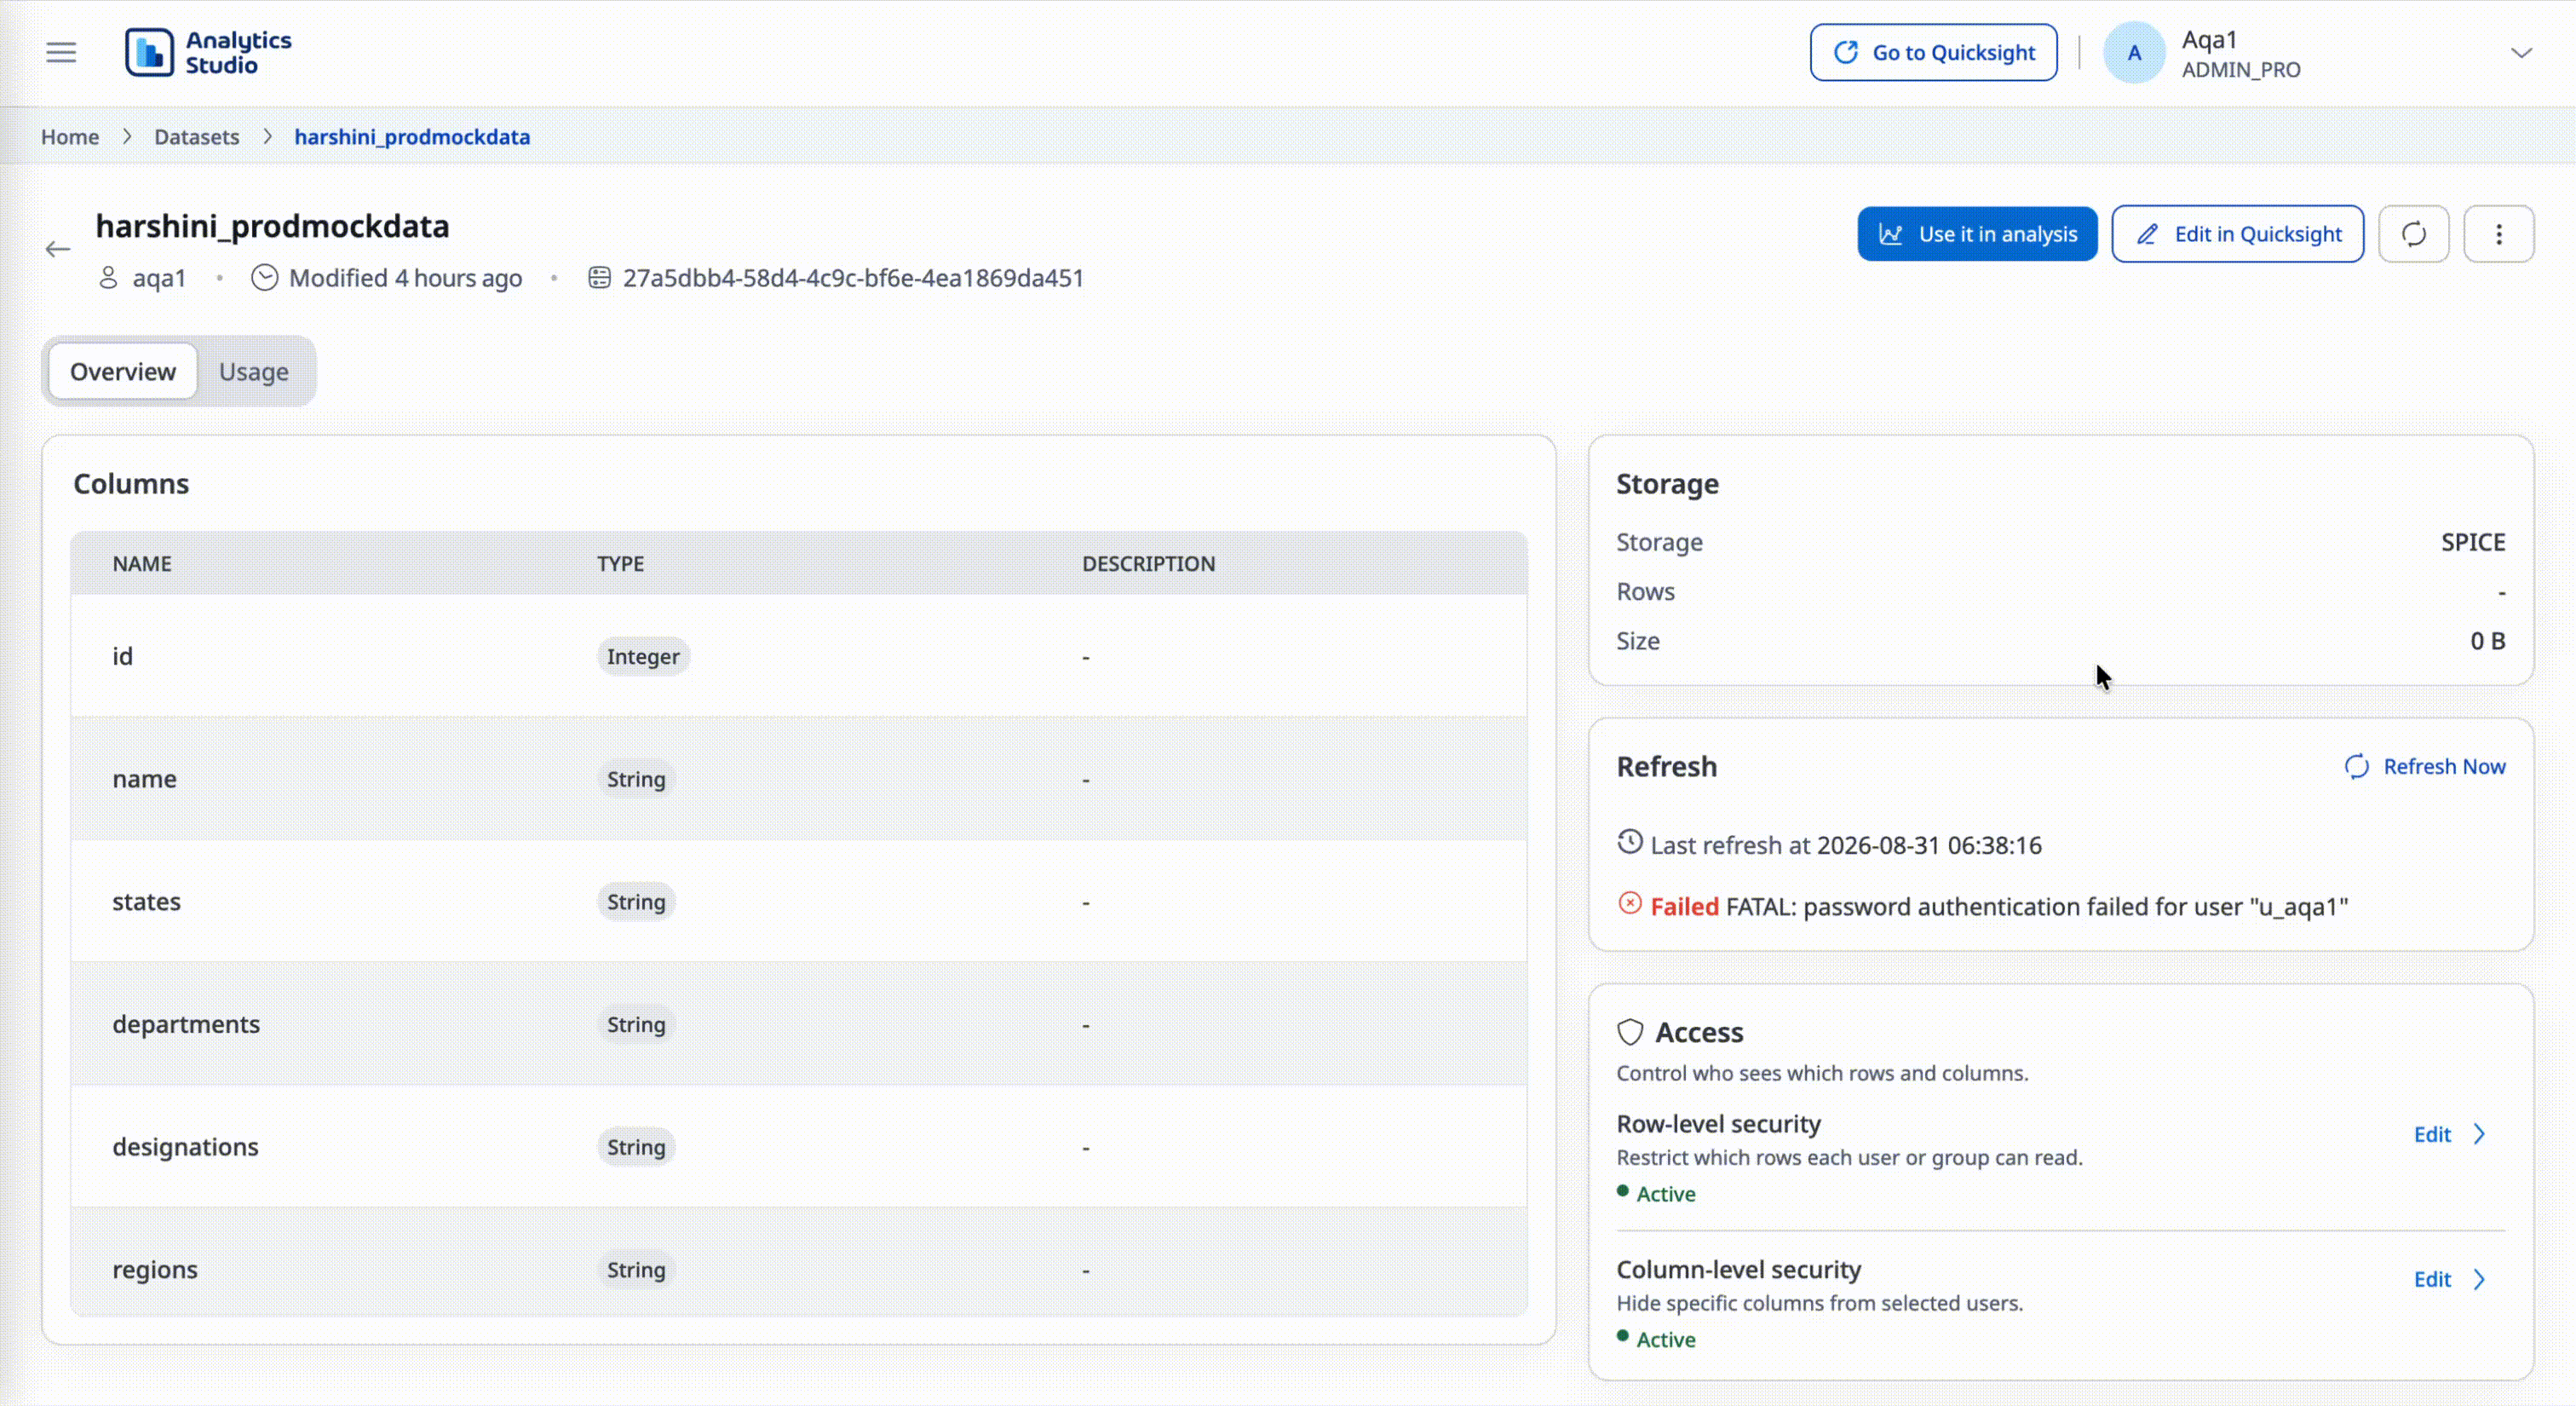The width and height of the screenshot is (2576, 1406).
Task: Click the Access shield icon
Action: [1630, 1032]
